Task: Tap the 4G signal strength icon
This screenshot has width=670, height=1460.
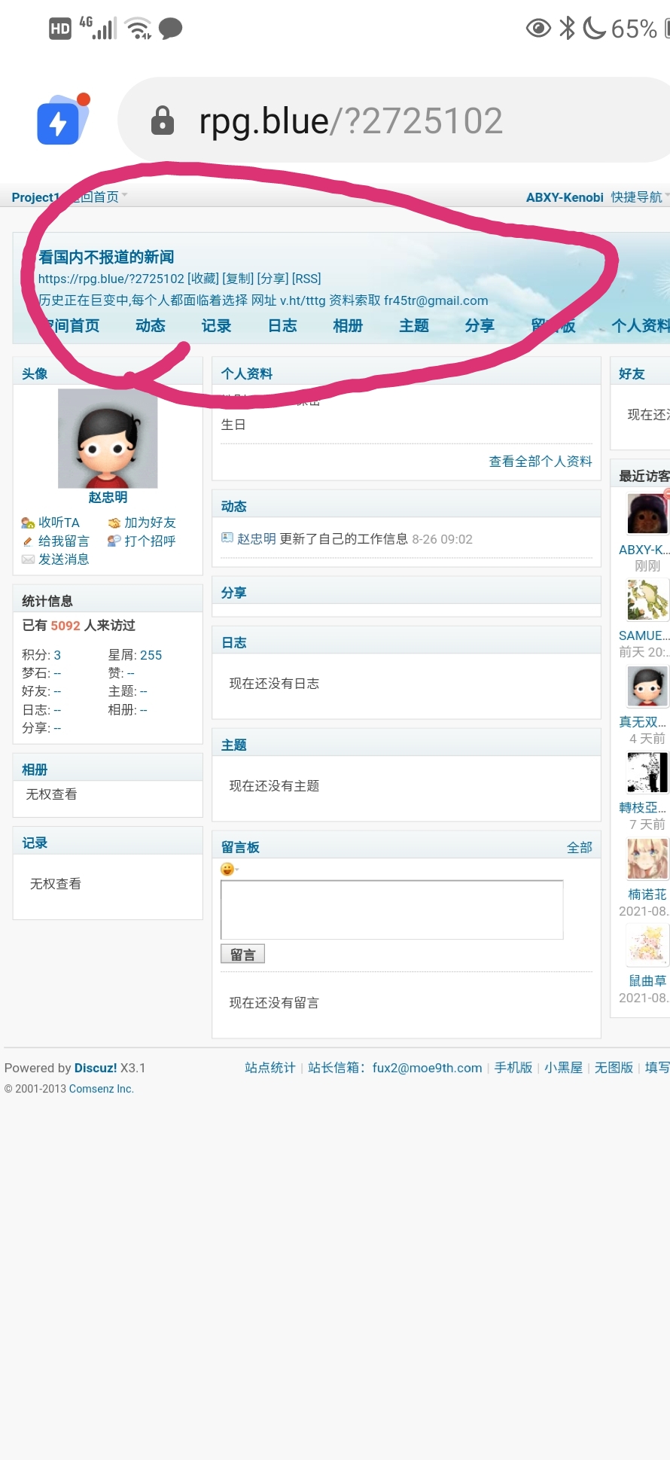Action: click(x=98, y=28)
